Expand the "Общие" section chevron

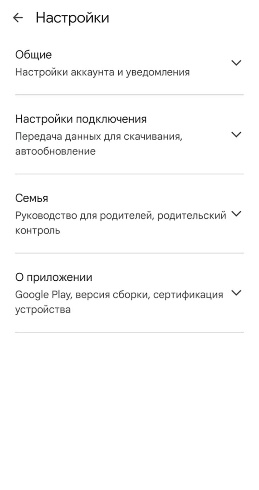(237, 63)
